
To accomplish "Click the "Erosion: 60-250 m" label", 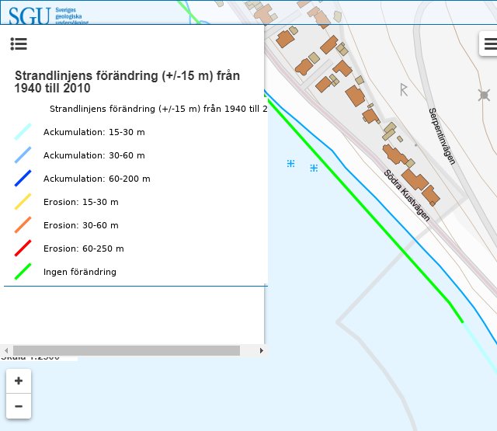I will pyautogui.click(x=83, y=249).
